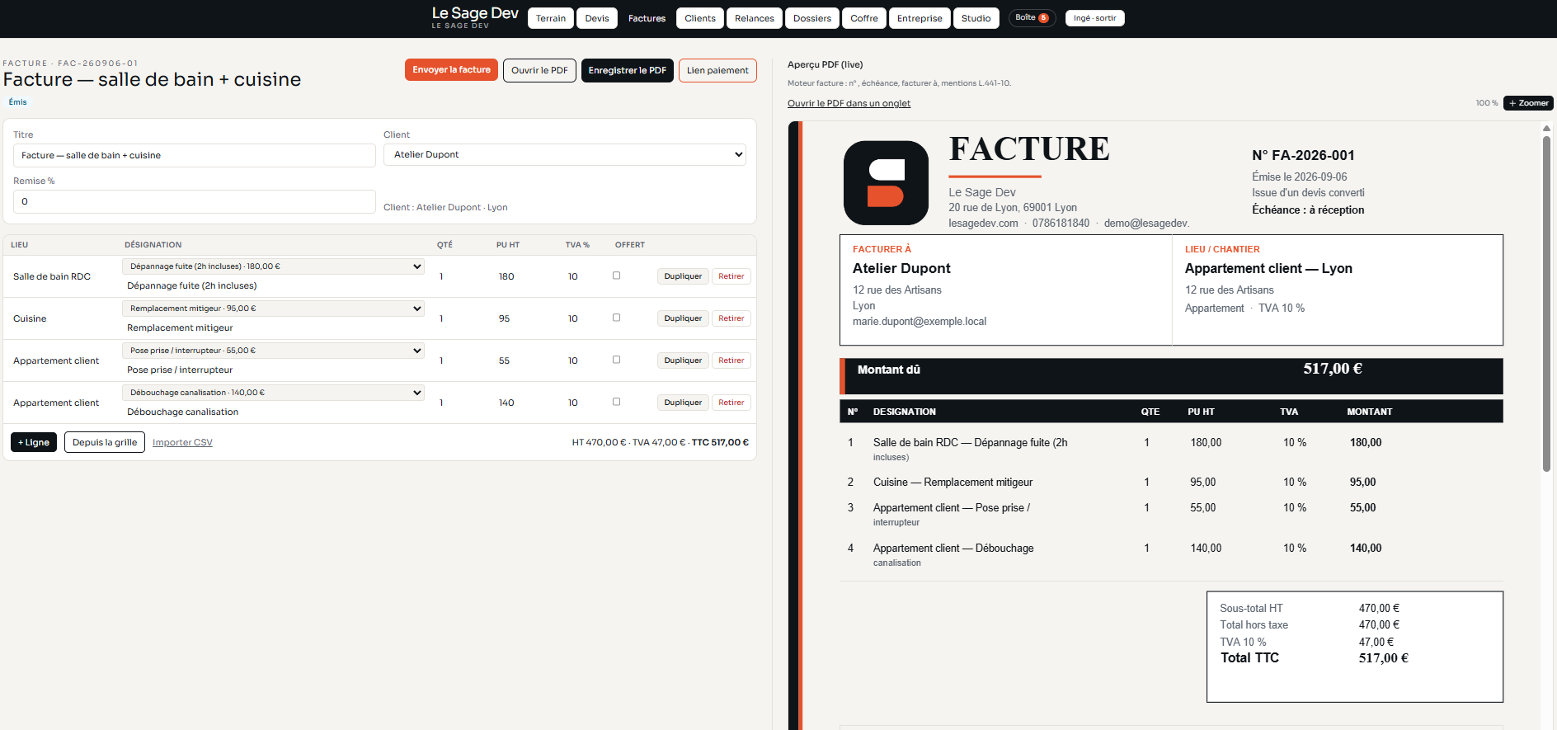Image resolution: width=1557 pixels, height=730 pixels.
Task: Open the Terrain tab
Action: [551, 18]
